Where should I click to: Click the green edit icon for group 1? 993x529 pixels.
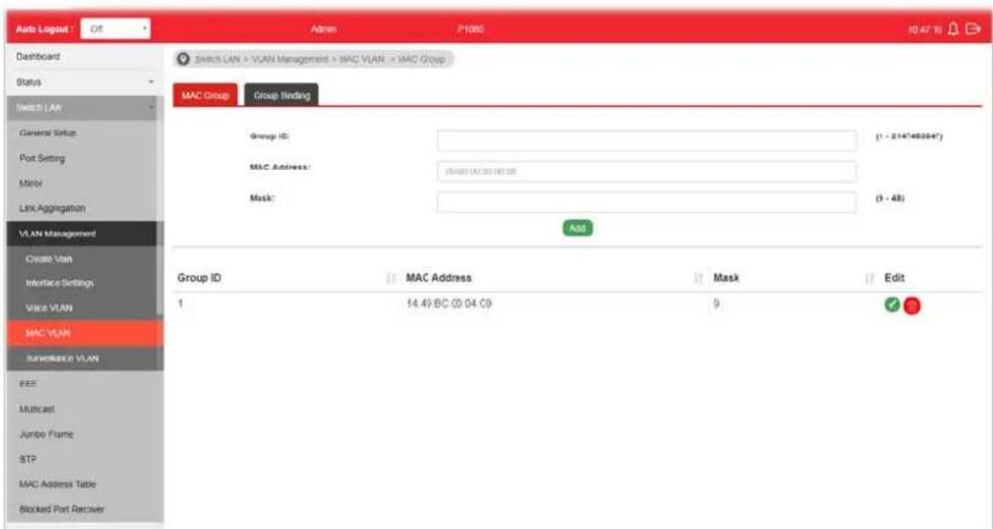coord(892,305)
